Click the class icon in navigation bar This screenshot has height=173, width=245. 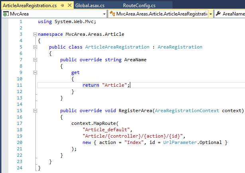[112, 14]
